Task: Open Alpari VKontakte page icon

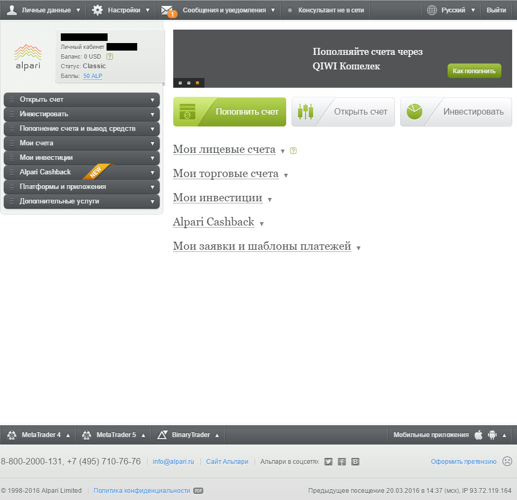Action: click(x=355, y=462)
